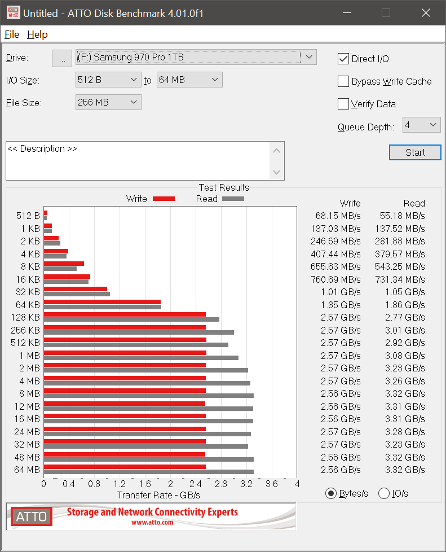Enable the Verify Data checkbox
446x552 pixels.
coord(343,104)
